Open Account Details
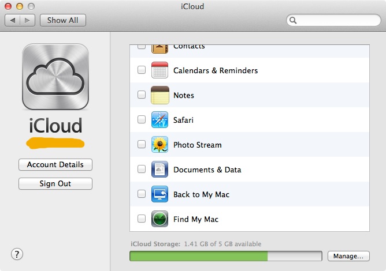Screen dimensions: 386x271 pyautogui.click(x=55, y=164)
